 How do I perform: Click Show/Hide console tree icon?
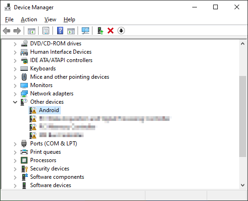pos(32,31)
